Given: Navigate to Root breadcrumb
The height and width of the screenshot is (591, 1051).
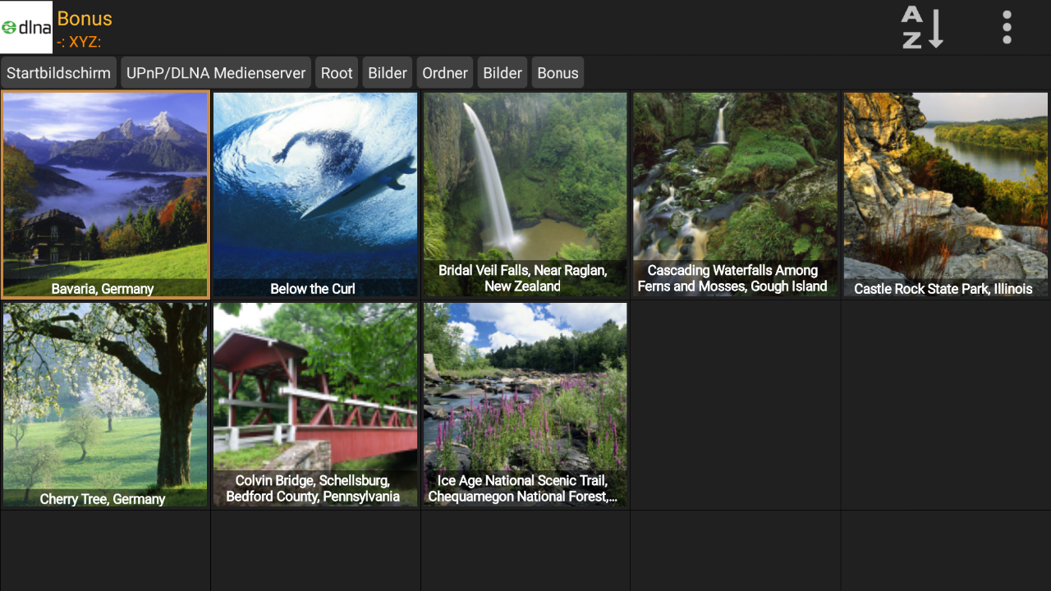Looking at the screenshot, I should (337, 73).
